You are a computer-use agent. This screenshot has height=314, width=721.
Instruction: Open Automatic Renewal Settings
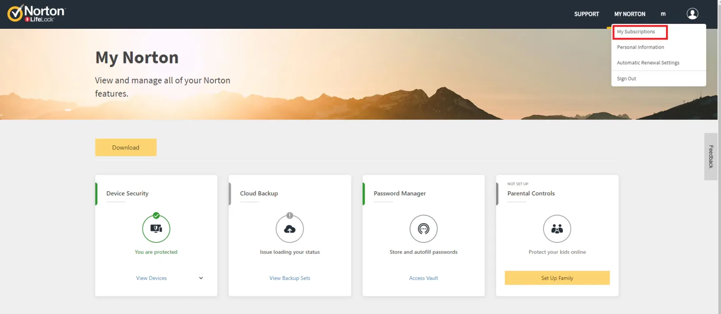[648, 63]
